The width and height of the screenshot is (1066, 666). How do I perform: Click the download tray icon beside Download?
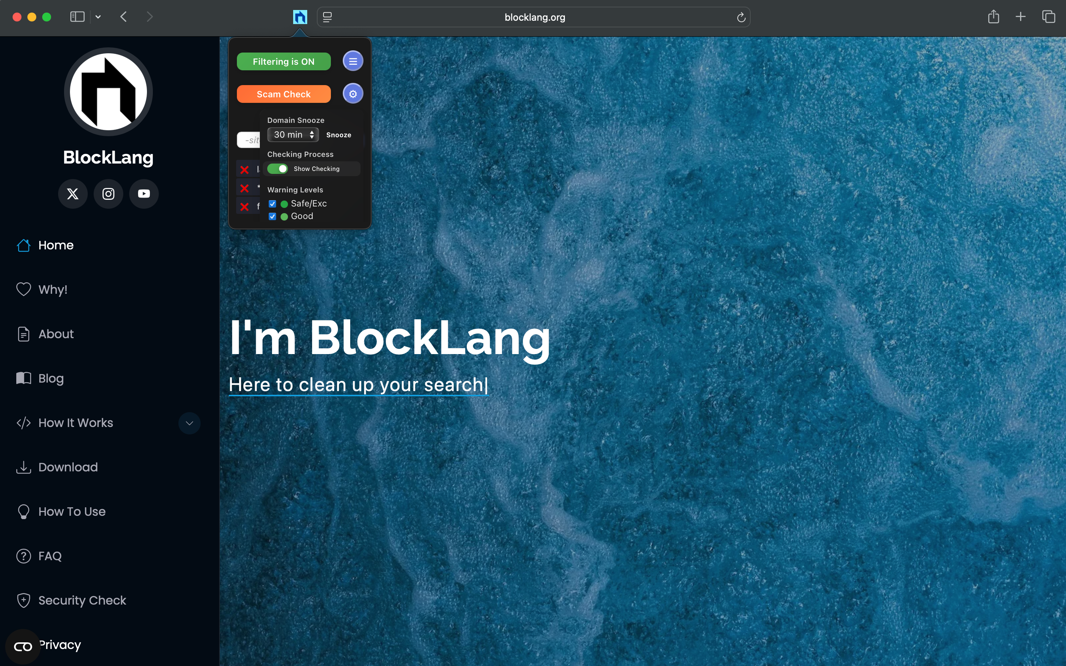[x=23, y=467]
